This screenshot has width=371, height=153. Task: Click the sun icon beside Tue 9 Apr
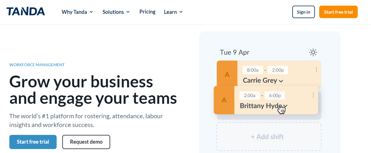tap(313, 52)
